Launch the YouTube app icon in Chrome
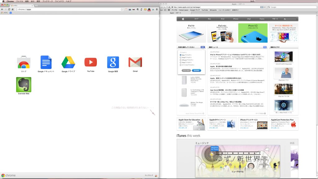This screenshot has width=318, height=179. [x=91, y=62]
